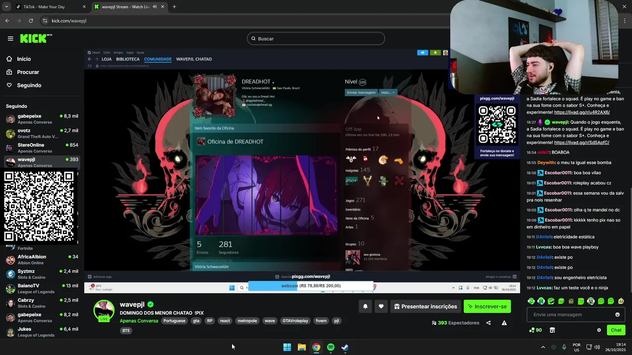Go back in the browser
Screen dimensions: 632x355
[7, 21]
